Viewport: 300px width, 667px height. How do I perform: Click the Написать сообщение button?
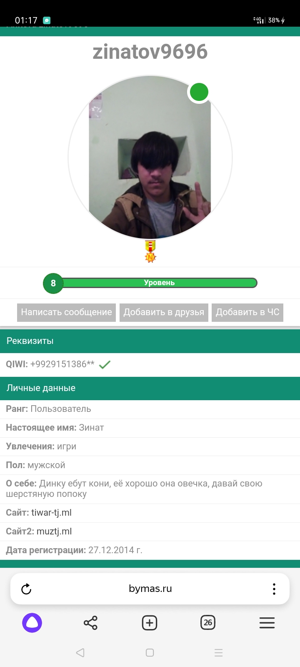tap(67, 312)
